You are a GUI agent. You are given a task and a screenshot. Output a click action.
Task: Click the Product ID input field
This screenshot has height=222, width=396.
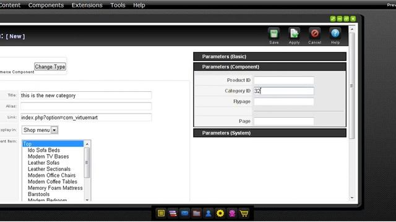tap(284, 80)
